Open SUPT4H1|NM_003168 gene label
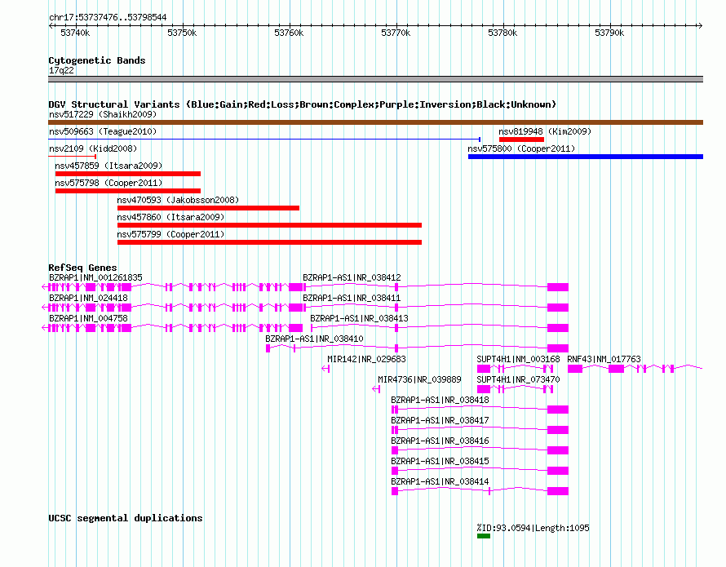This screenshot has width=726, height=567. [519, 359]
